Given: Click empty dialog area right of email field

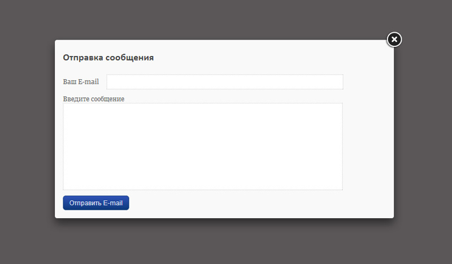Looking at the screenshot, I should [368, 81].
